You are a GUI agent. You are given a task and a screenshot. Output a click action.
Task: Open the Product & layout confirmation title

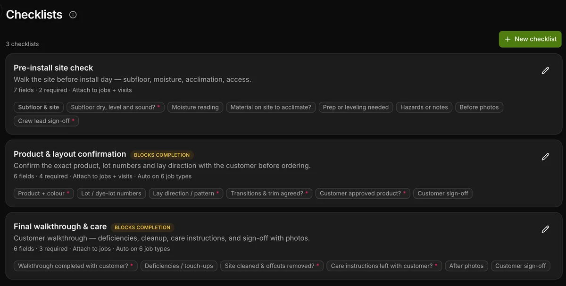point(70,154)
